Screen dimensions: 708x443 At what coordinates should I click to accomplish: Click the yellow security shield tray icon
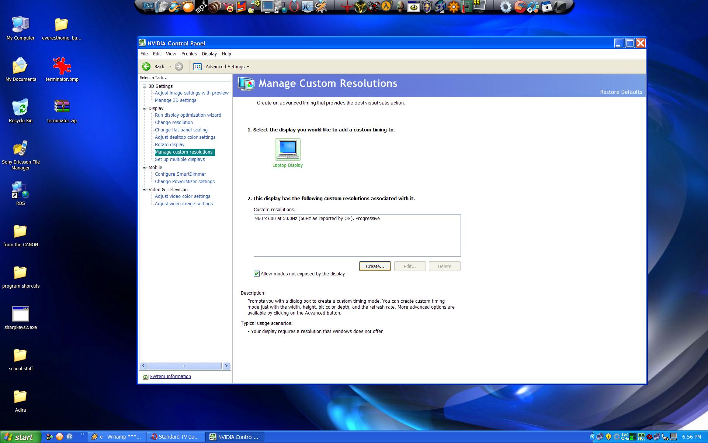click(x=608, y=437)
